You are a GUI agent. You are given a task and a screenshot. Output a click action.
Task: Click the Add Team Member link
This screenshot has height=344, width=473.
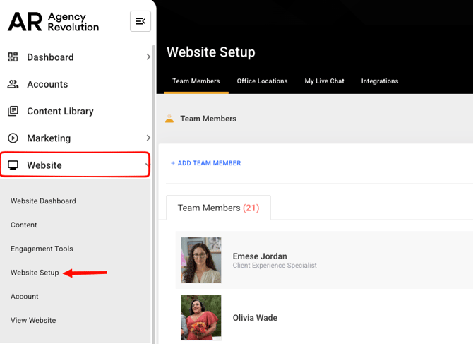click(205, 163)
